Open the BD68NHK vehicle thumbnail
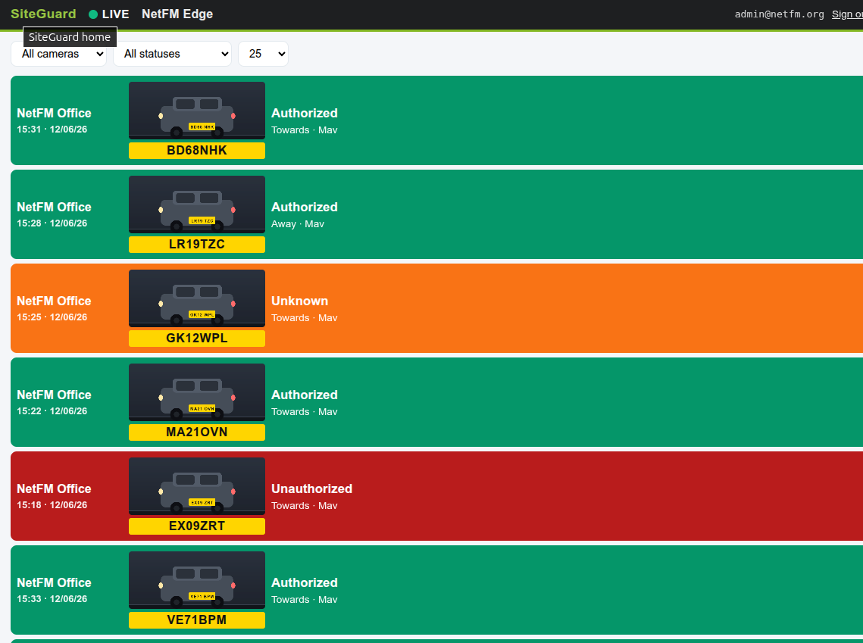The width and height of the screenshot is (863, 643). pyautogui.click(x=197, y=111)
